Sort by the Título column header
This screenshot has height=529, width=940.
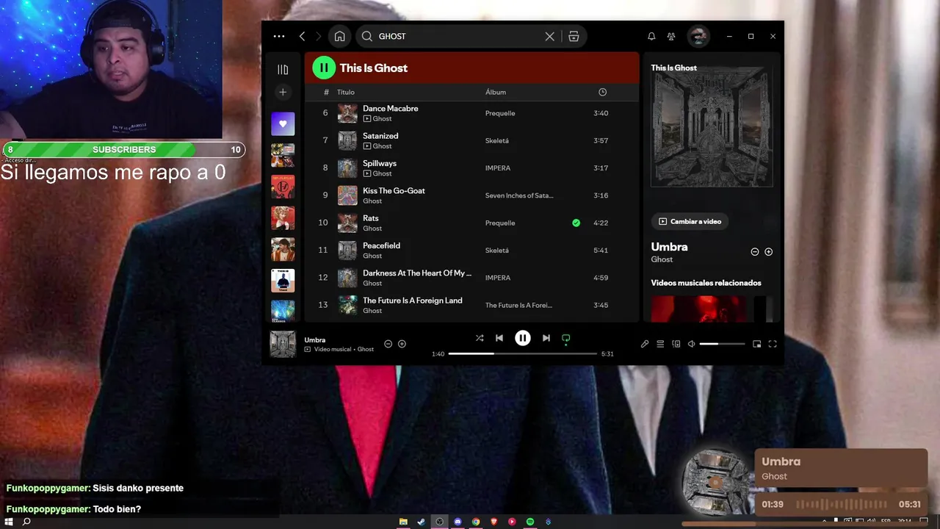[x=346, y=92]
